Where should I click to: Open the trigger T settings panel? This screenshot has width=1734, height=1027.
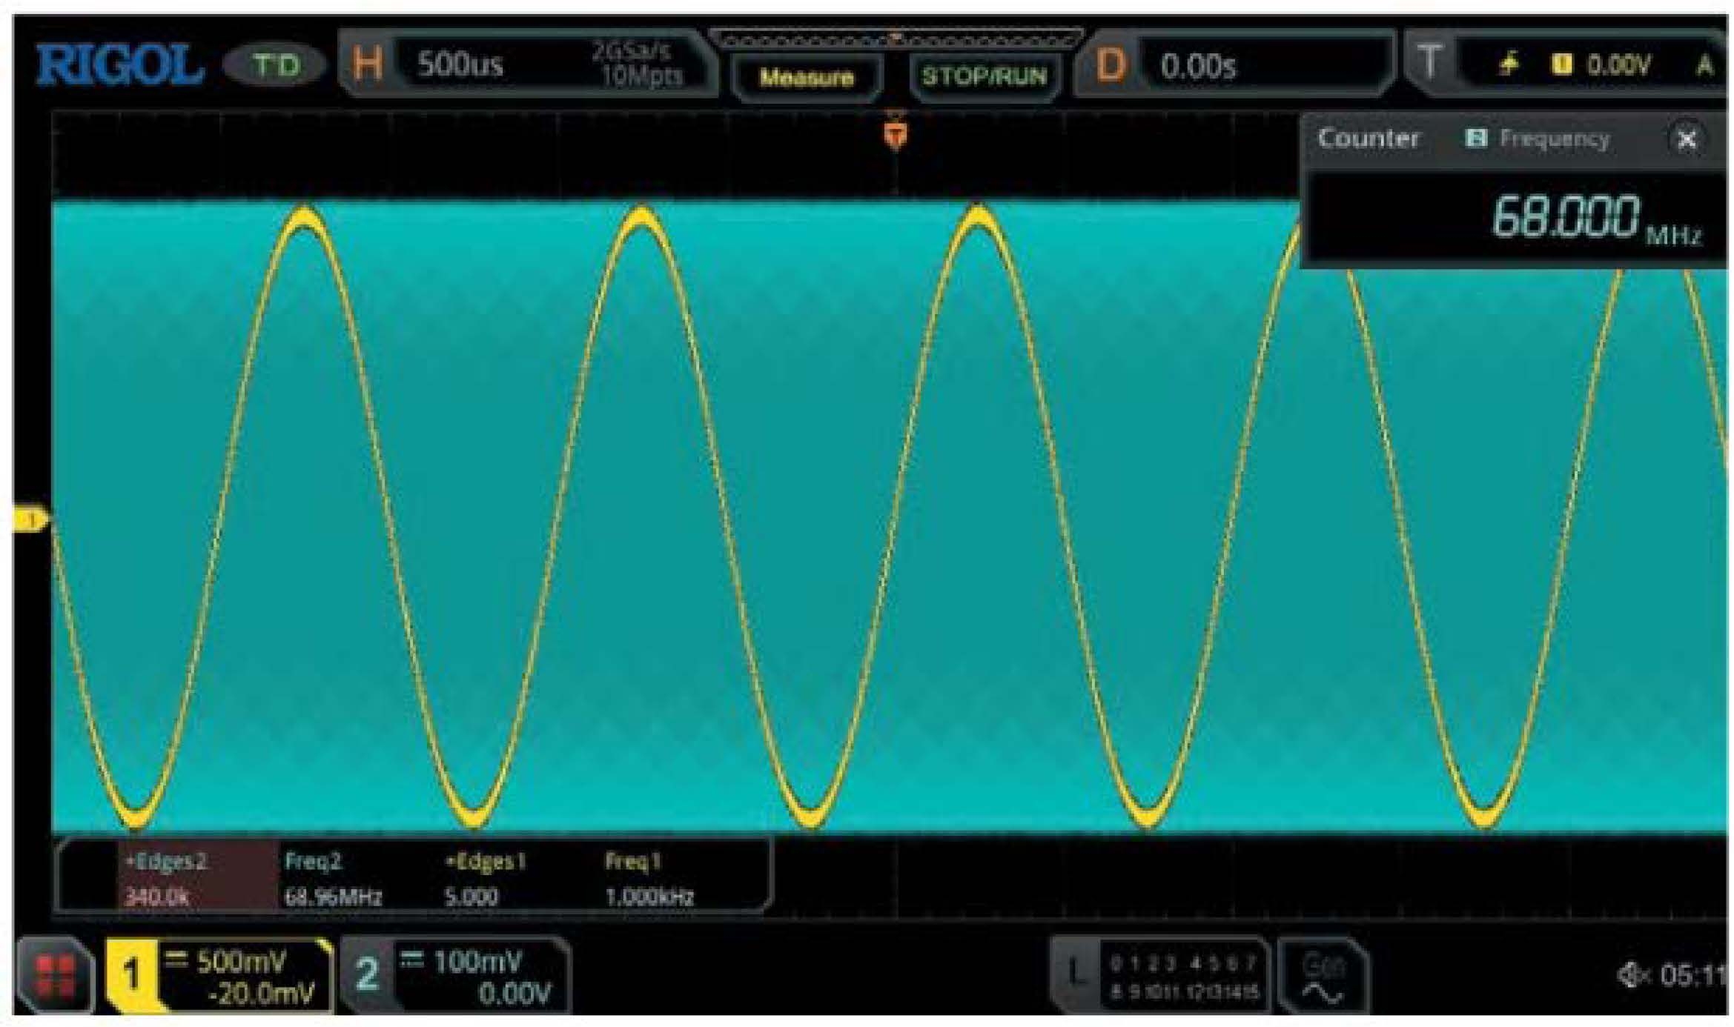pyautogui.click(x=1431, y=63)
